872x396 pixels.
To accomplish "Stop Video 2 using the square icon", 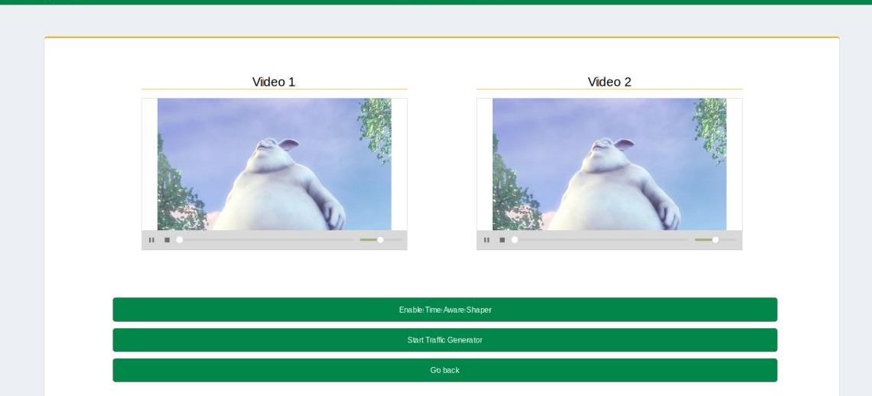I will click(503, 240).
